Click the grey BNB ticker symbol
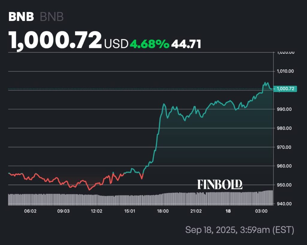The height and width of the screenshot is (245, 307). click(52, 17)
